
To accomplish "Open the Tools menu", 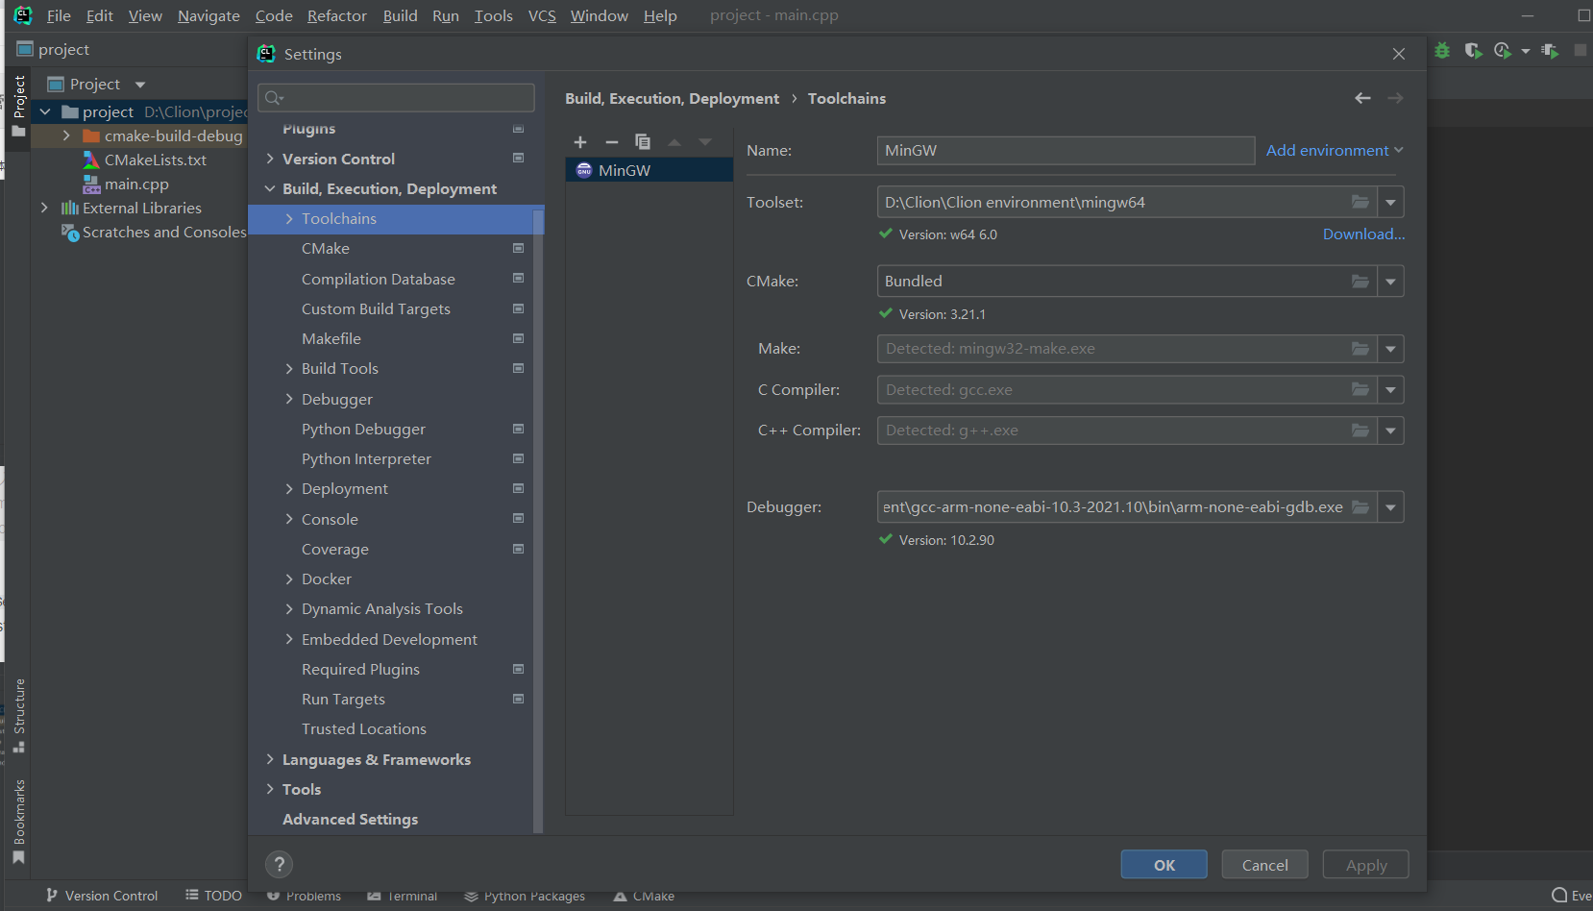I will coord(494,15).
